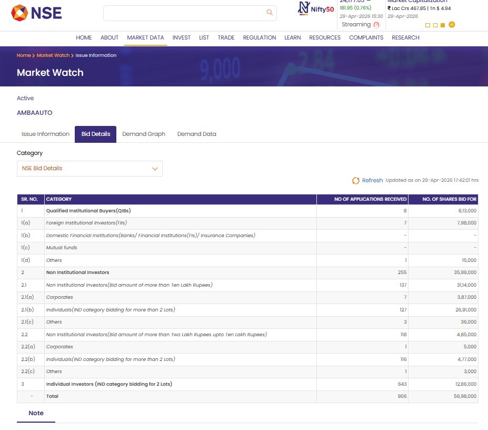Select the first ticker slide indicator square

click(x=427, y=25)
